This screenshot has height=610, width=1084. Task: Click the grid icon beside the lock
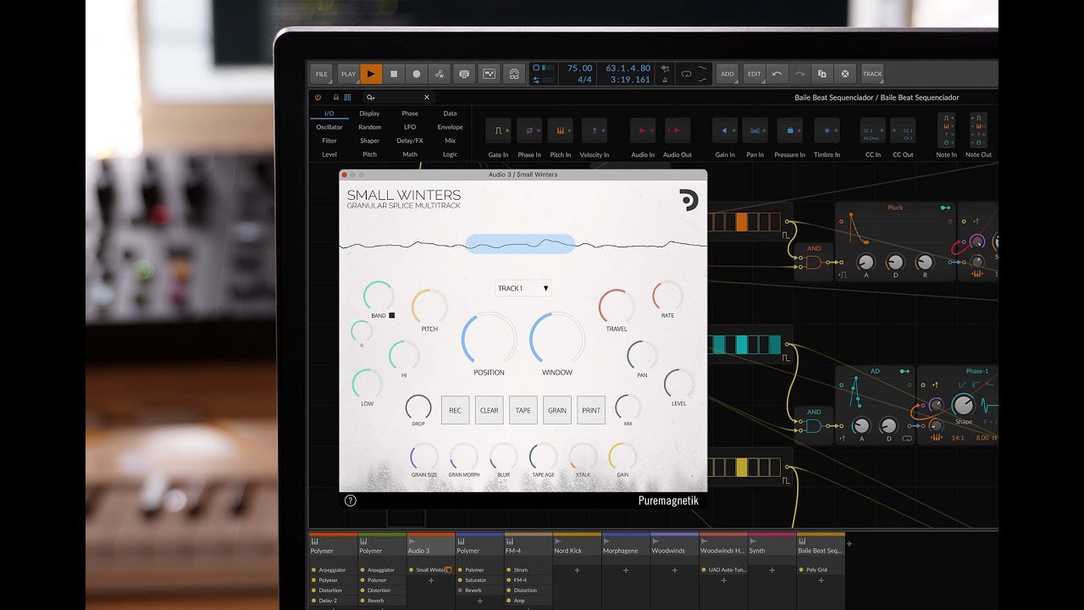347,97
